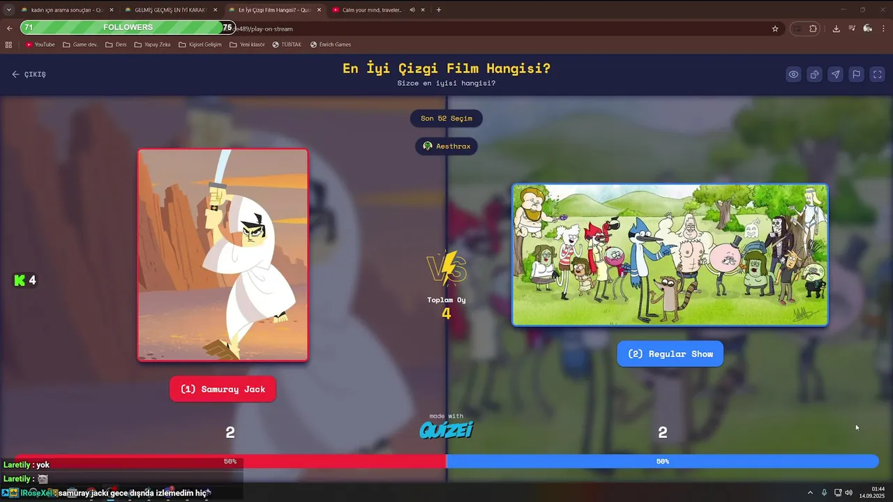The image size is (893, 502).
Task: Click the green K 4 badge
Action: [x=25, y=280]
